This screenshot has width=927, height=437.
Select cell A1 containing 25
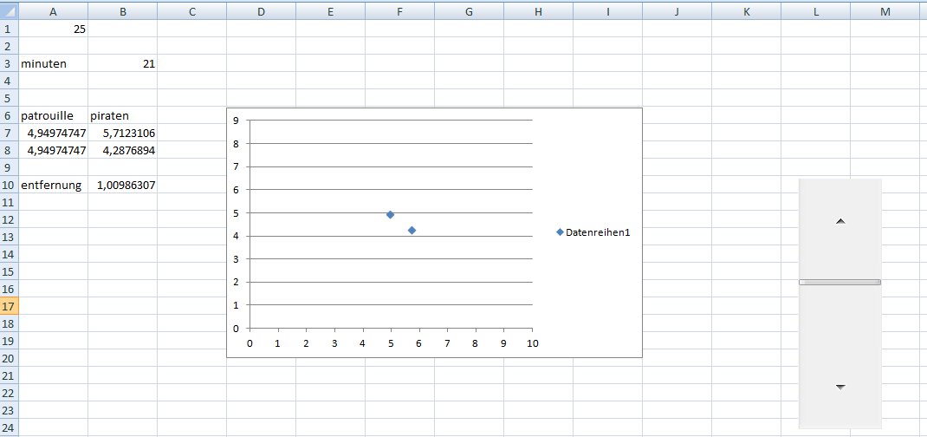click(53, 29)
